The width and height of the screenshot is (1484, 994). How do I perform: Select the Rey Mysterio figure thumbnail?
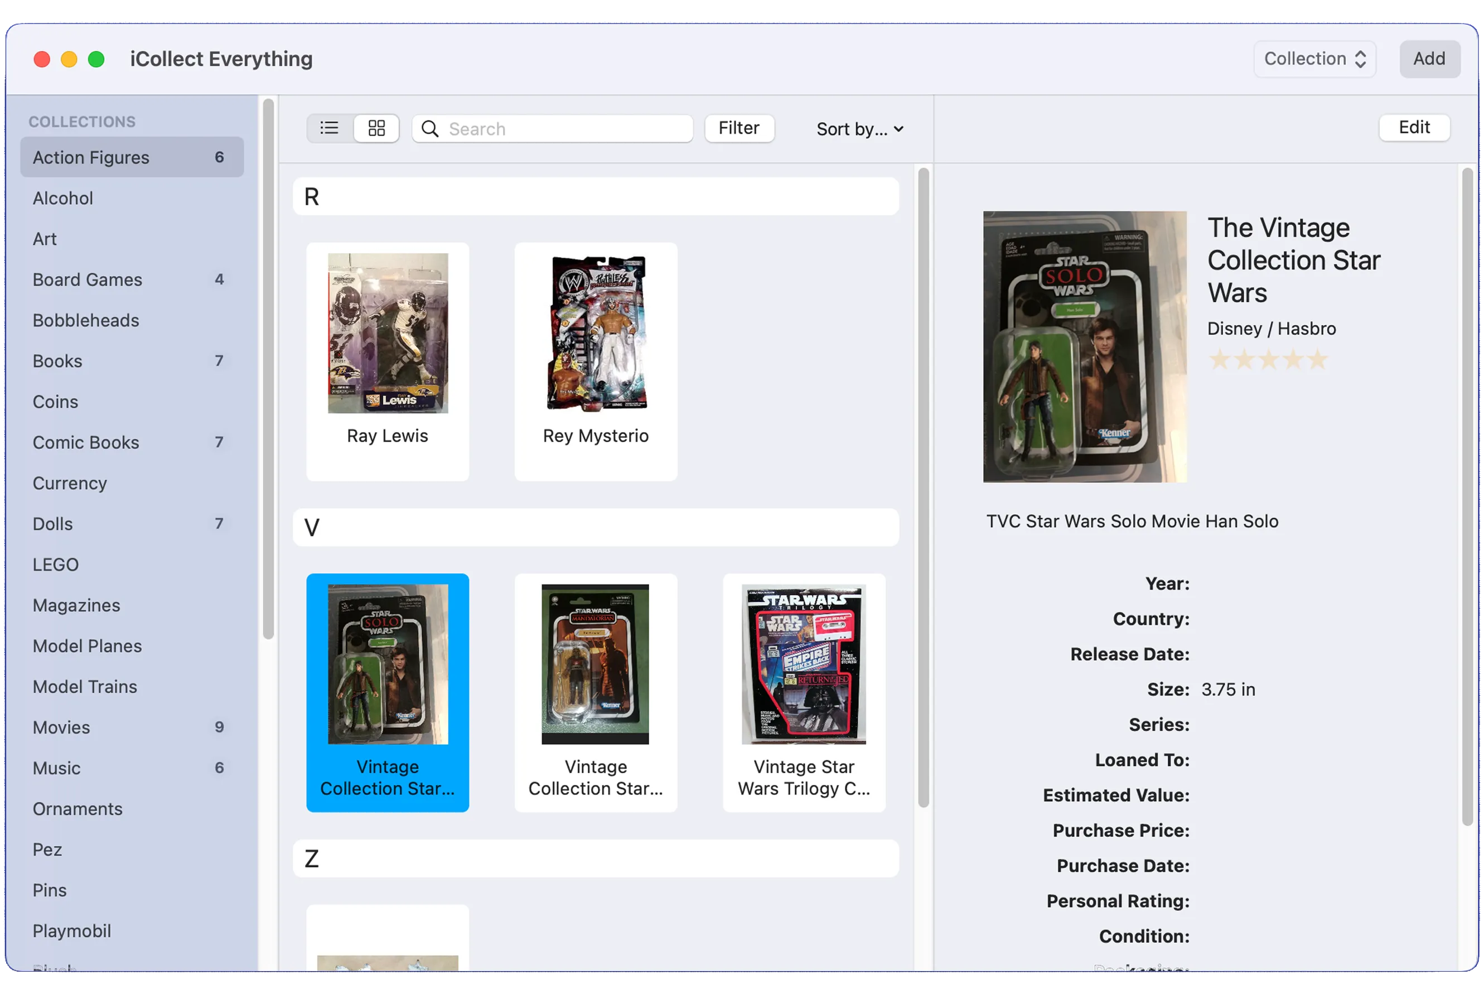point(596,334)
